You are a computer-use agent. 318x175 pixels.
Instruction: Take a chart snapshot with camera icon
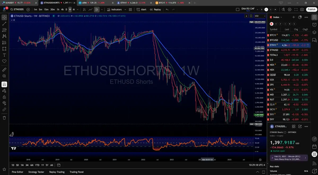click(302, 10)
